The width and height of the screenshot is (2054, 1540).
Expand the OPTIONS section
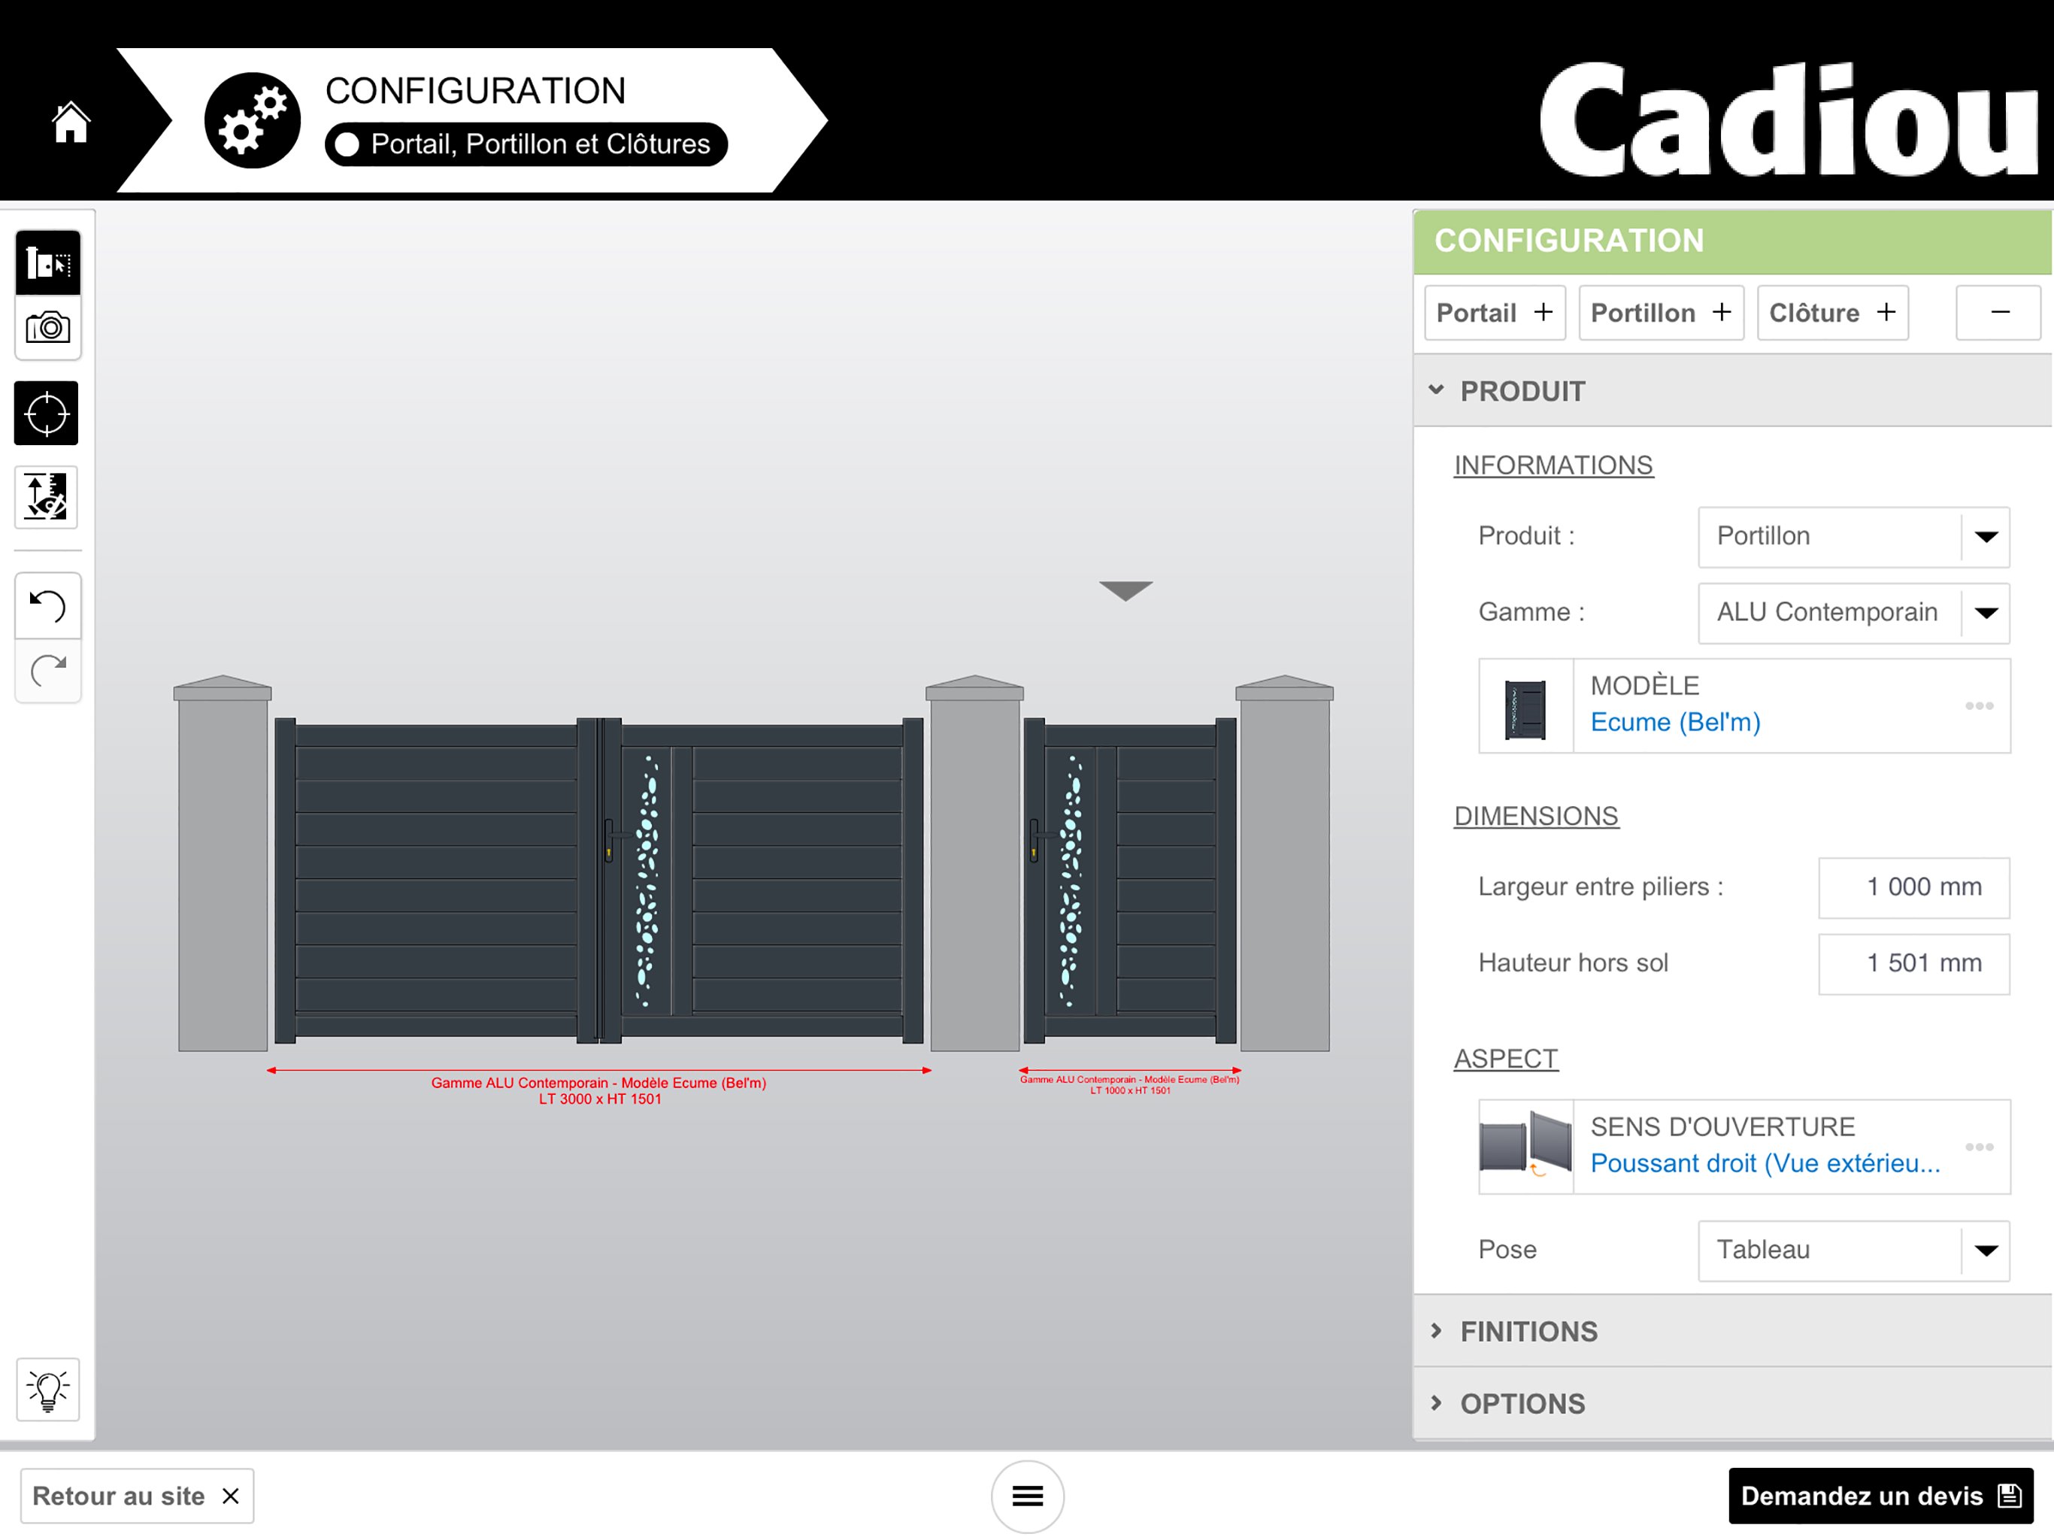(x=1523, y=1403)
